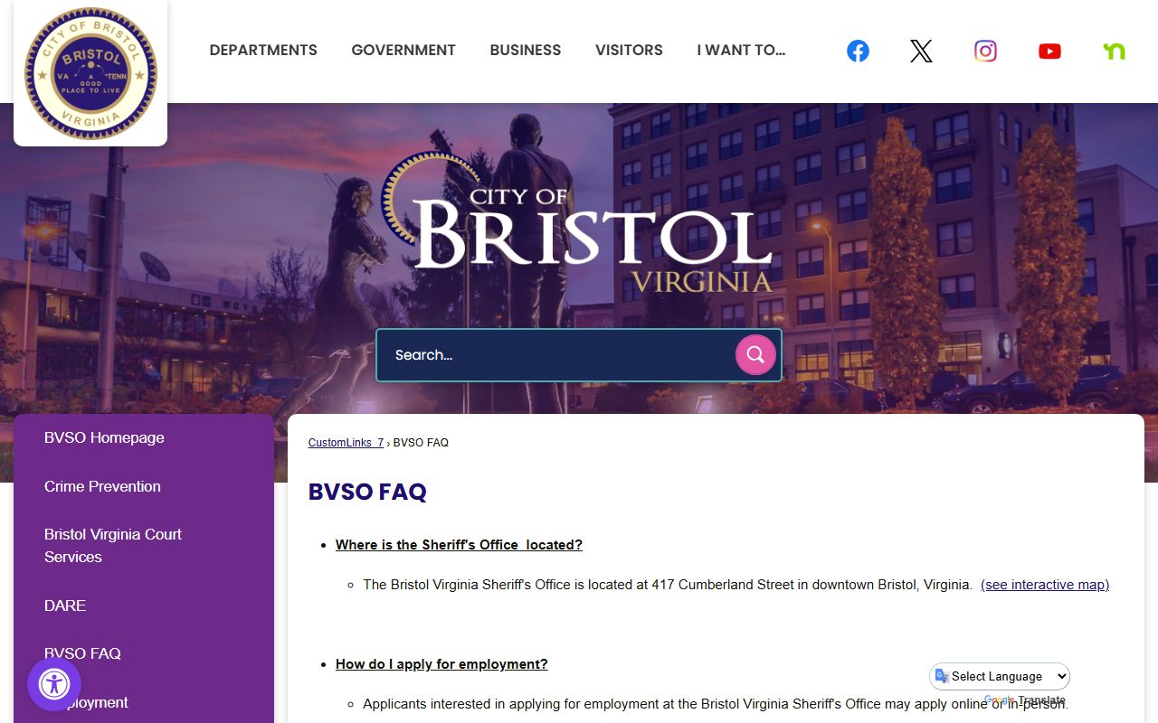Viewport: 1158px width, 723px height.
Task: Click 'Where is the Sheriff's Office located?' question
Action: click(x=459, y=545)
